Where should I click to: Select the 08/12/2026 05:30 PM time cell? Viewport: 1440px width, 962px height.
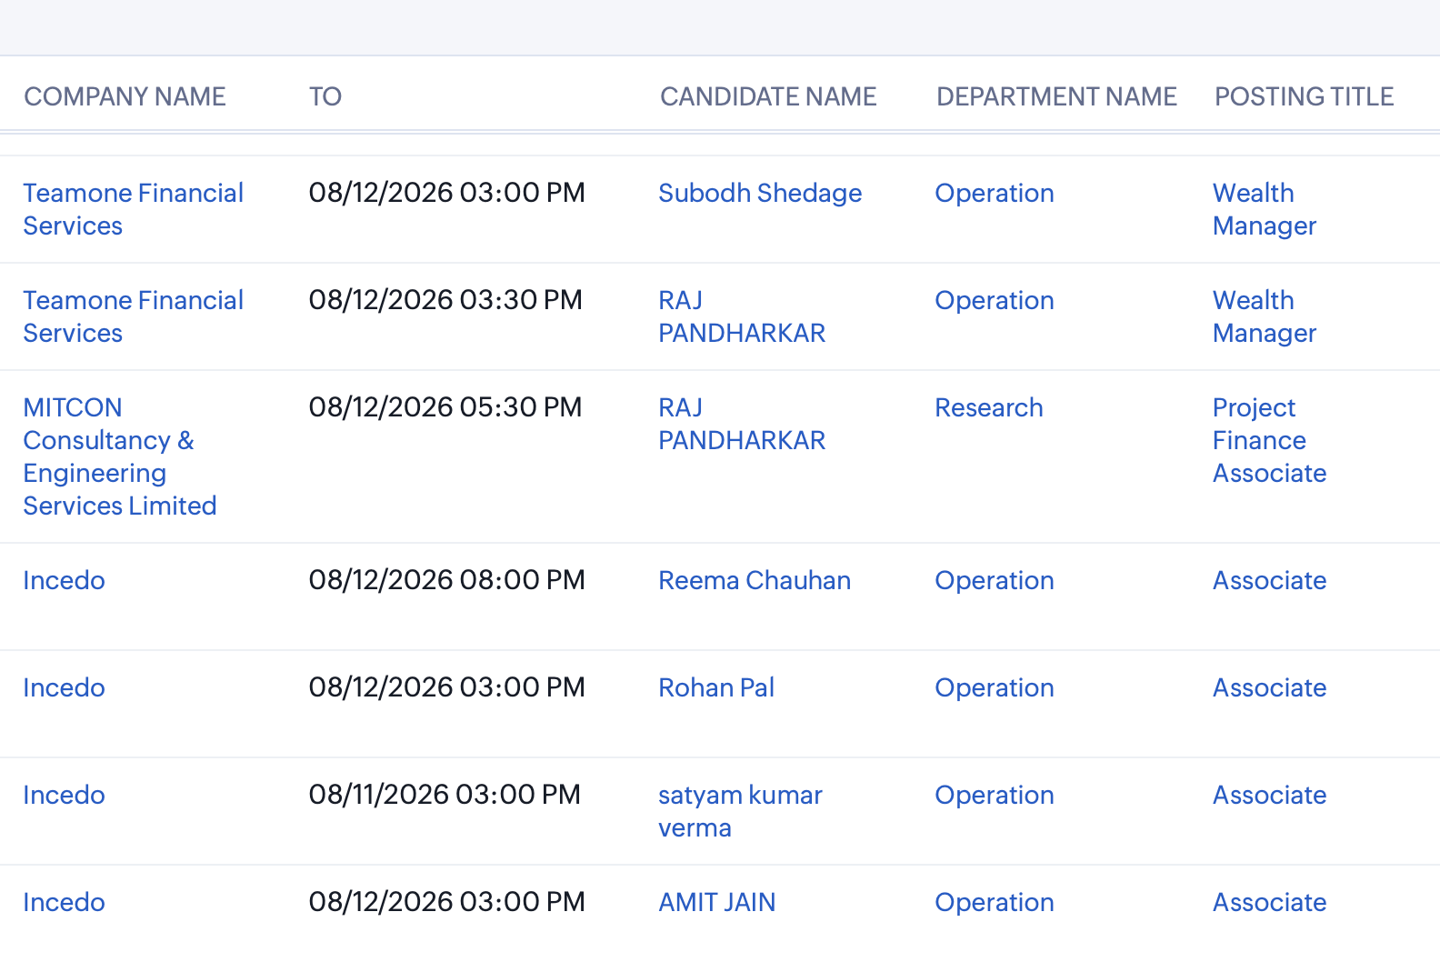(x=445, y=407)
